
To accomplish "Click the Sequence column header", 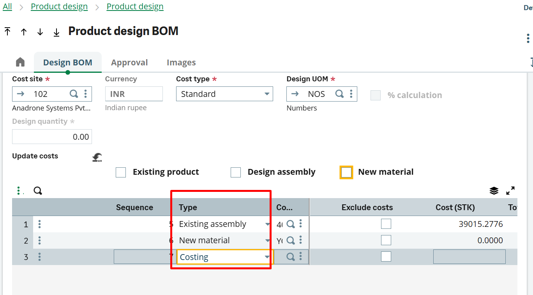I will pos(134,207).
